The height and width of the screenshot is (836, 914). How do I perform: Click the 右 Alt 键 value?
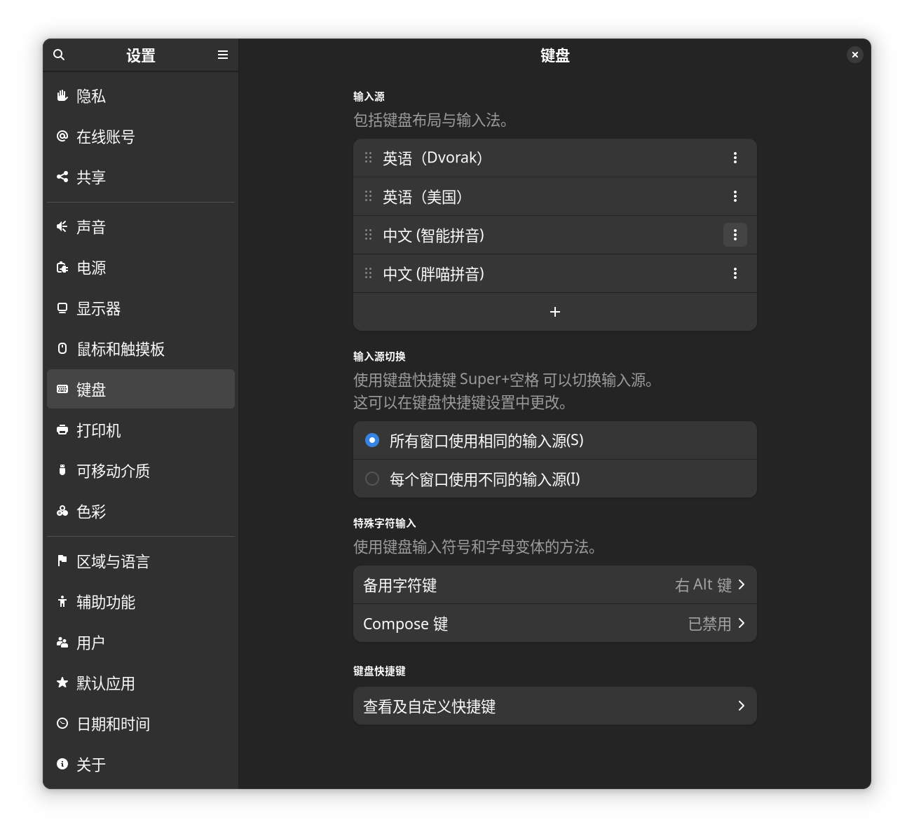(x=703, y=584)
